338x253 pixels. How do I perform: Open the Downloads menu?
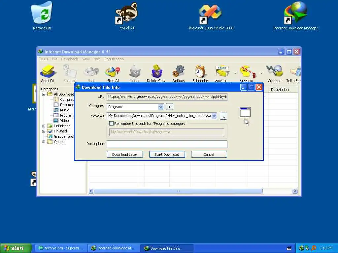70,59
